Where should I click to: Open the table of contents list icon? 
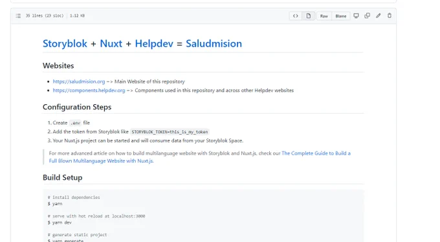coord(18,16)
